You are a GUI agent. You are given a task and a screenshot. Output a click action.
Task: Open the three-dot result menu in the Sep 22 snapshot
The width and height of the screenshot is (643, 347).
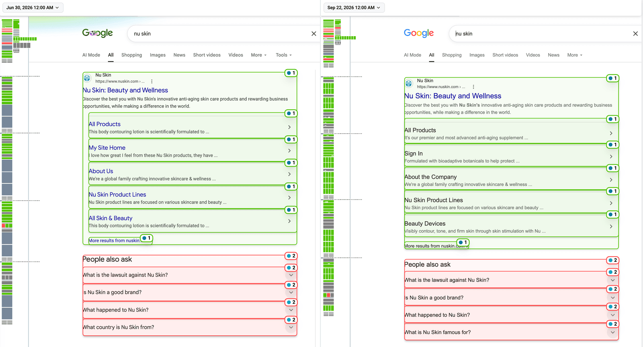coord(473,87)
